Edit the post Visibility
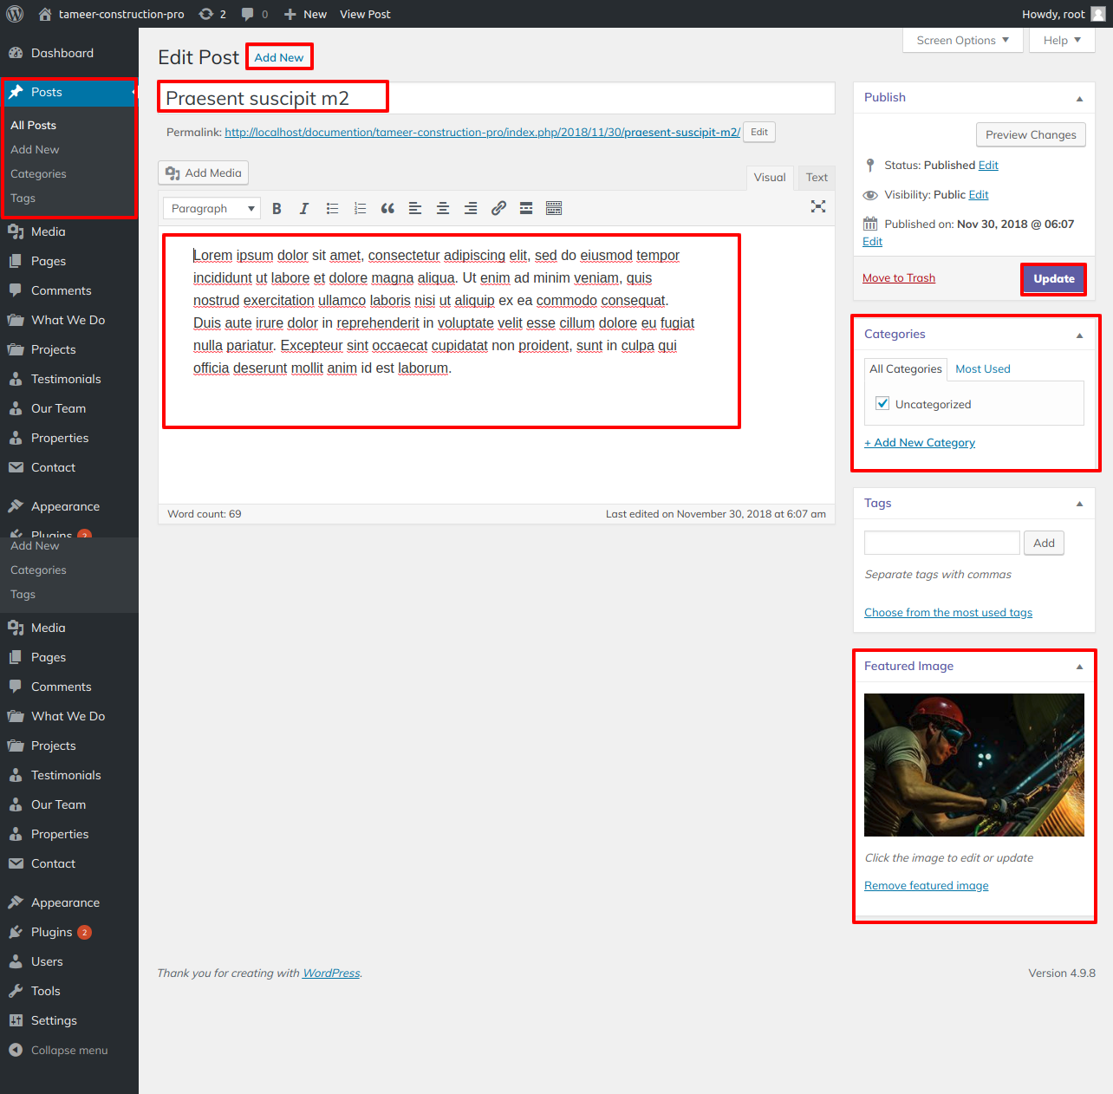The width and height of the screenshot is (1113, 1094). (979, 194)
